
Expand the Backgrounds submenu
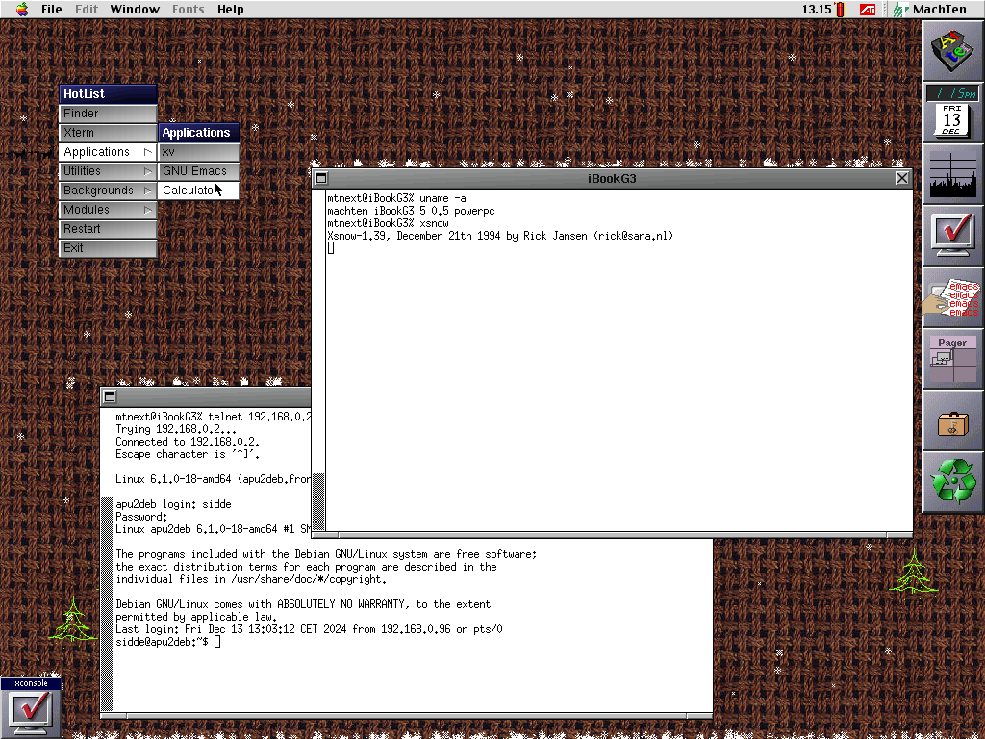click(x=108, y=191)
